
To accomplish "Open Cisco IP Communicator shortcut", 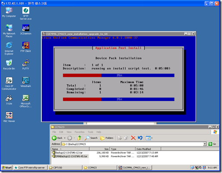I will point(9,83).
